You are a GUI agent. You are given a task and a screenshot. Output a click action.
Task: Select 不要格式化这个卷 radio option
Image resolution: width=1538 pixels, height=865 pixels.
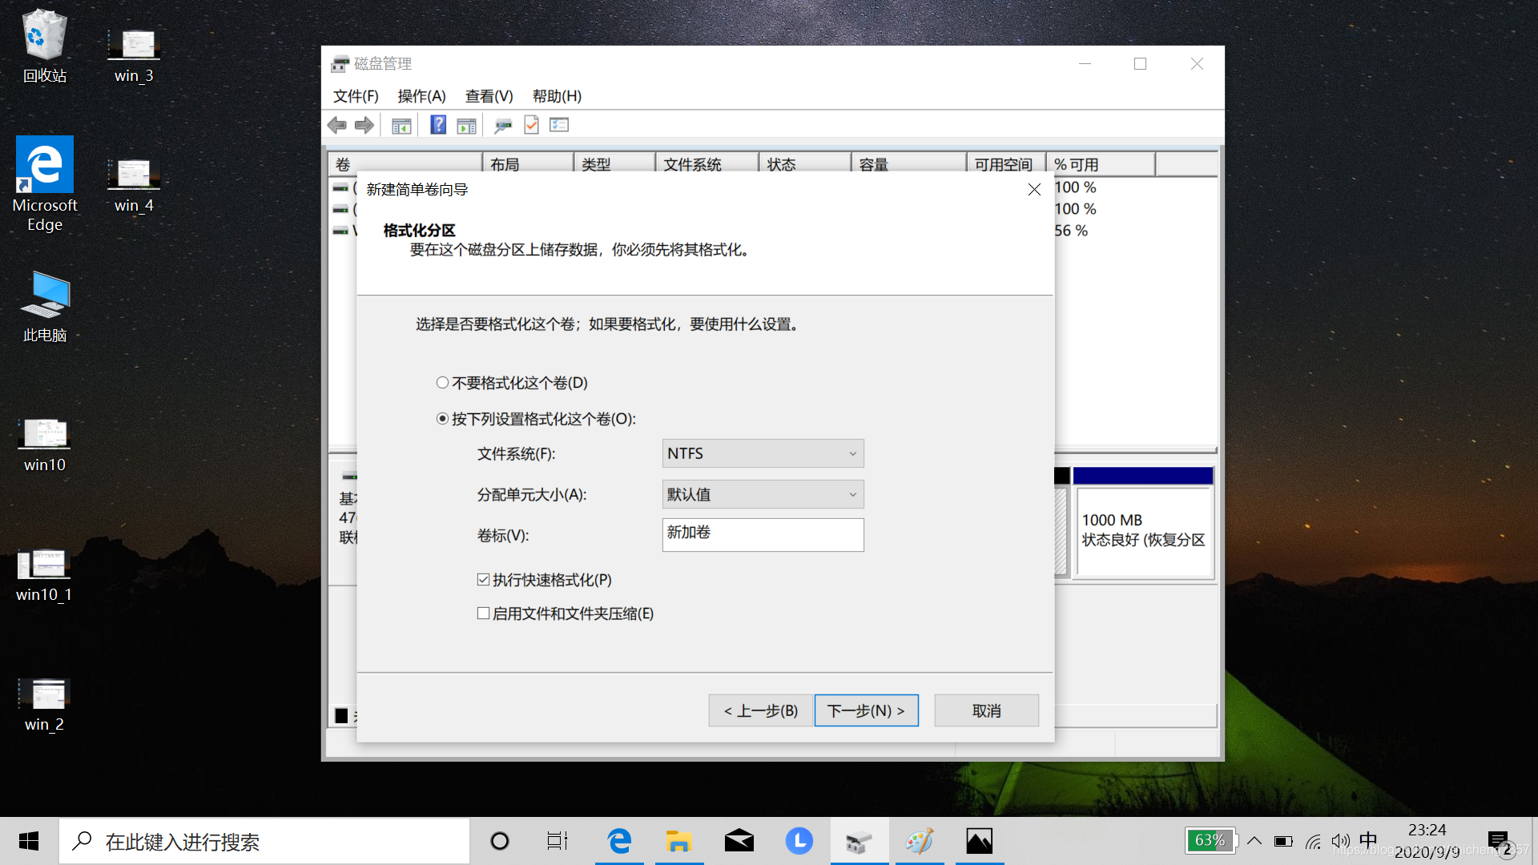pyautogui.click(x=442, y=383)
